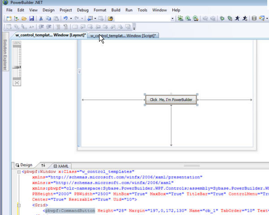This screenshot has width=269, height=215.
Task: Click the window search icon at the toolbar end
Action: click(x=262, y=18)
